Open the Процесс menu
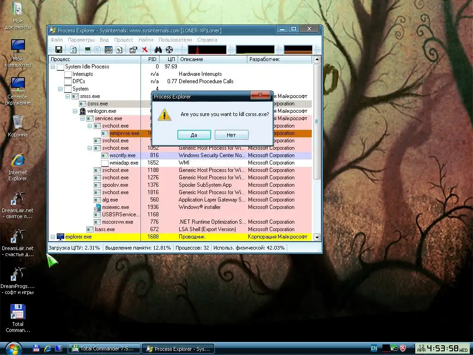 [123, 40]
